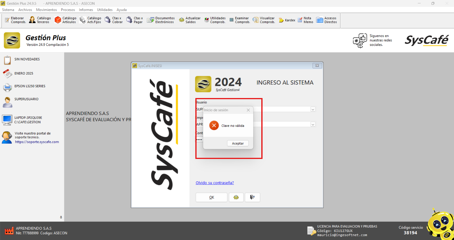Screen dimensions: 454x240
Task: Click the OK button in login window
Action: click(x=211, y=197)
